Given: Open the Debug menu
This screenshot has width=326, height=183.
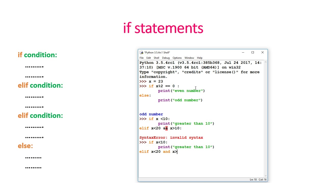Looking at the screenshot, I should [x=166, y=58].
